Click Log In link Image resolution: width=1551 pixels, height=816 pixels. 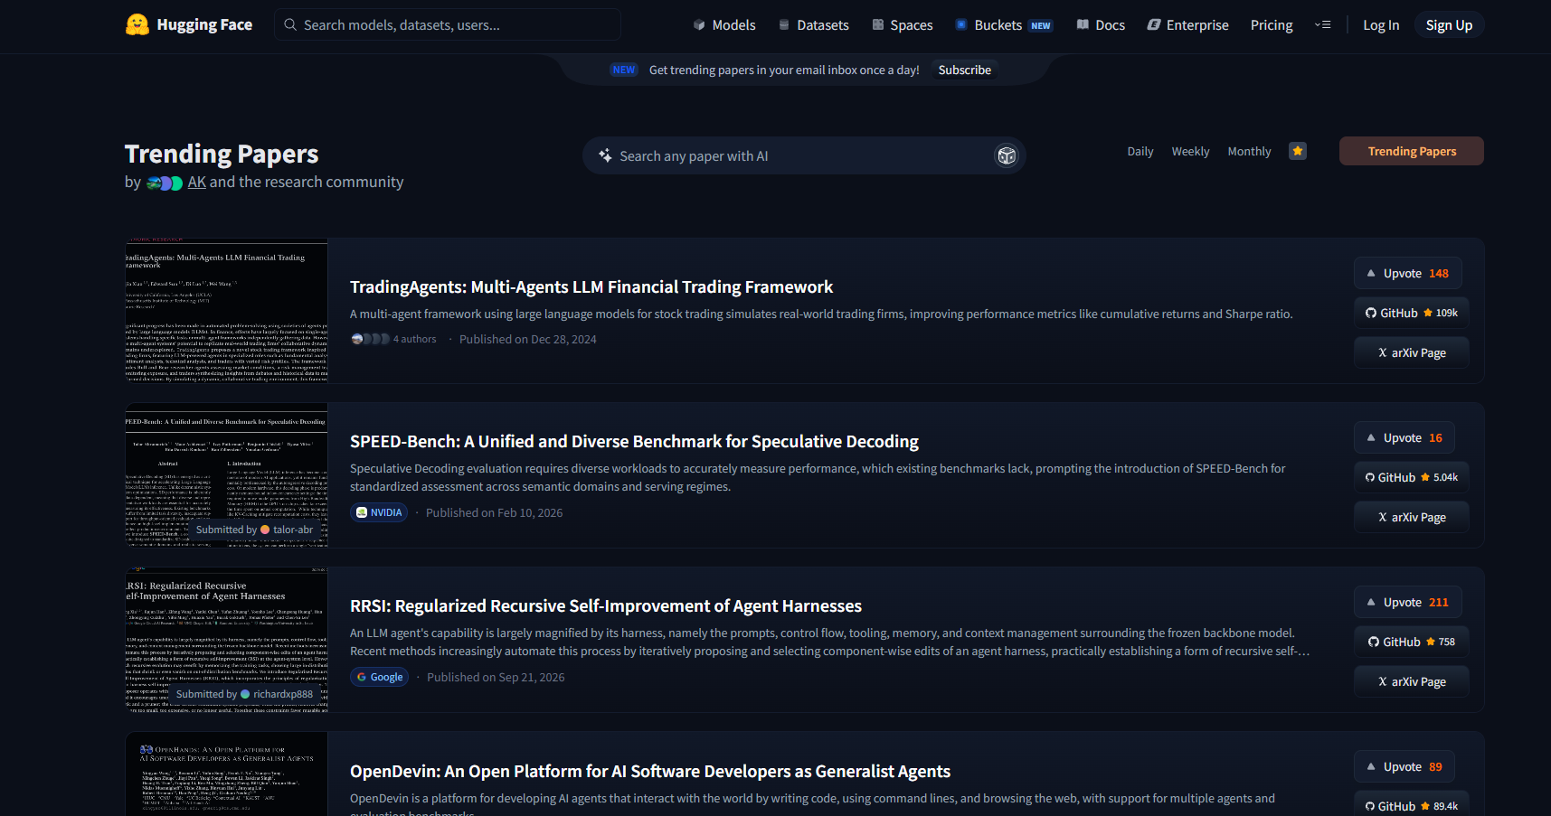pos(1381,25)
